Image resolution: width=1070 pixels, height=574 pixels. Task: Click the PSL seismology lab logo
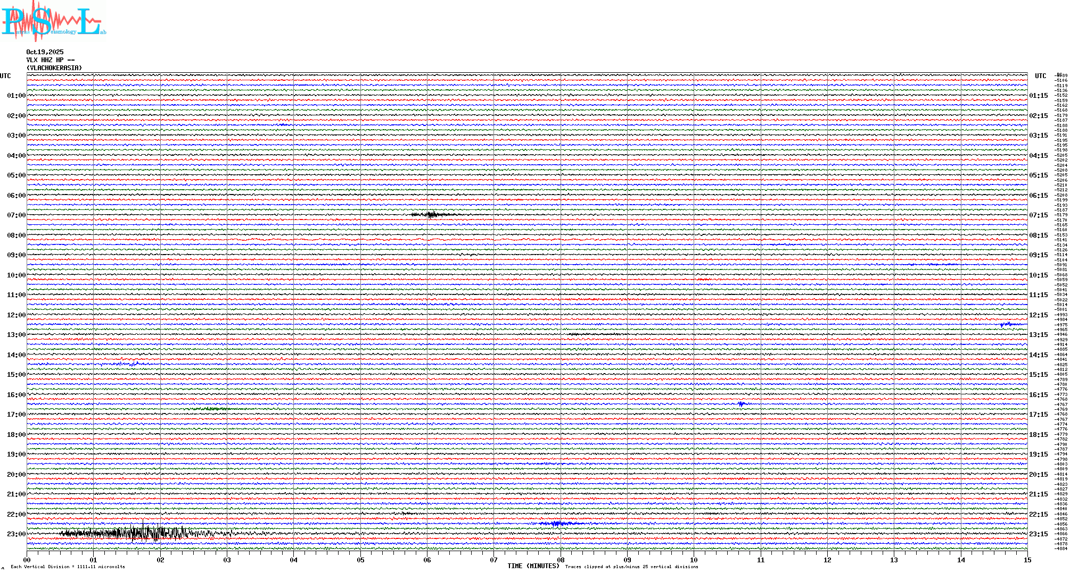pos(52,21)
